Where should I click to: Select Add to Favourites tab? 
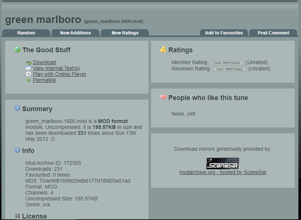coord(224,33)
